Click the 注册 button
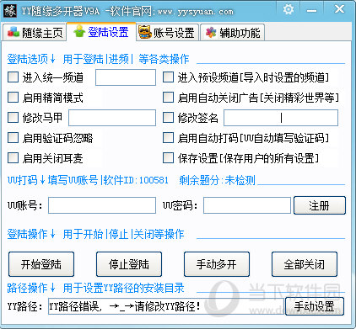 pos(320,205)
